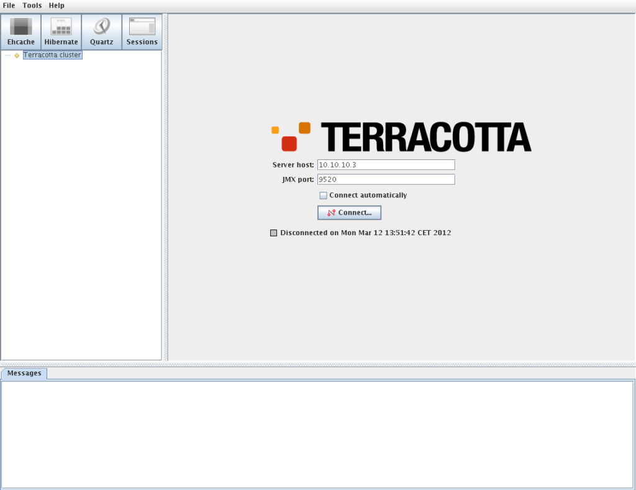636x490 pixels.
Task: Open the Hibernate panel
Action: [x=61, y=32]
